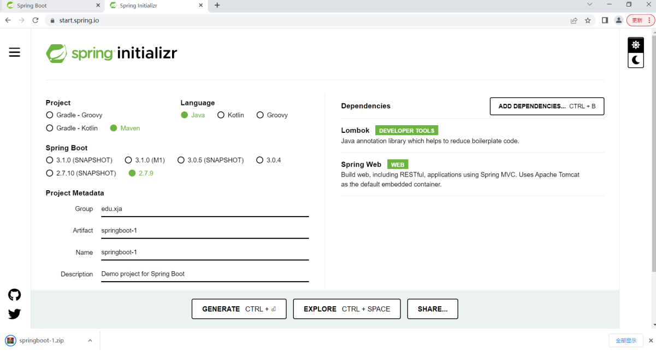This screenshot has height=356, width=656.
Task: Expand springboot-1.zip download options arrow
Action: [x=90, y=341]
